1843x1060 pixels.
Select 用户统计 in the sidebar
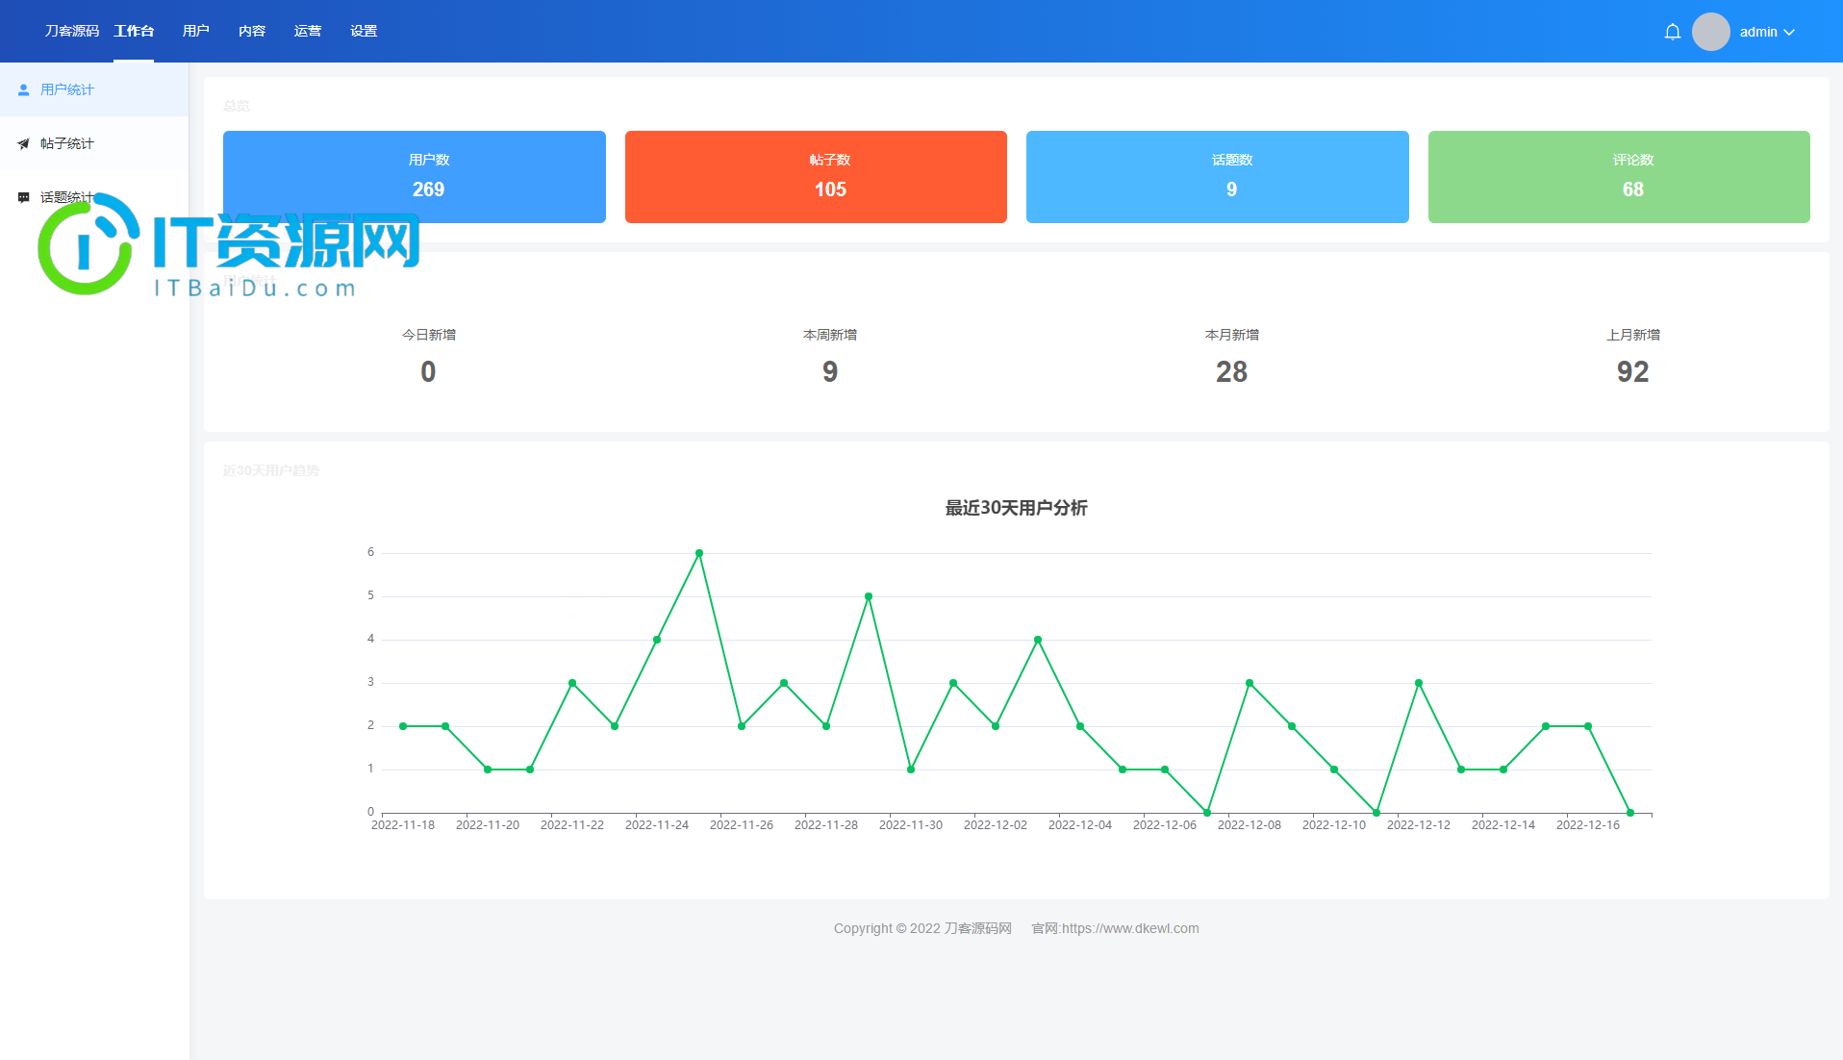point(94,89)
